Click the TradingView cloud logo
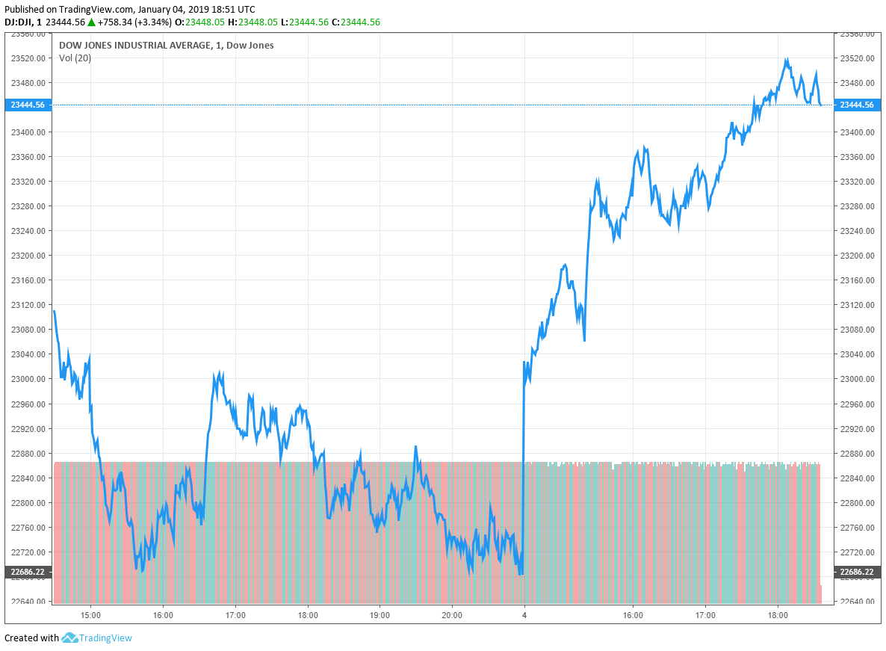 [69, 638]
